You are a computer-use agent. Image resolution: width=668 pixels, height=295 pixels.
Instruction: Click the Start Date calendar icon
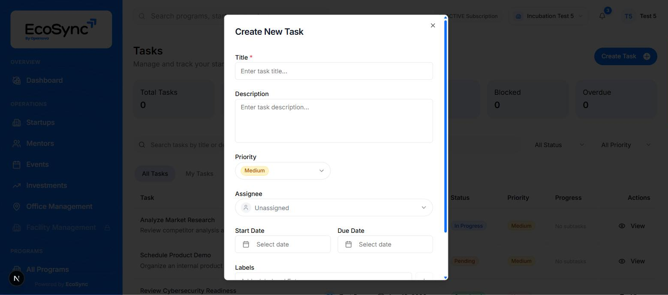[x=246, y=244]
